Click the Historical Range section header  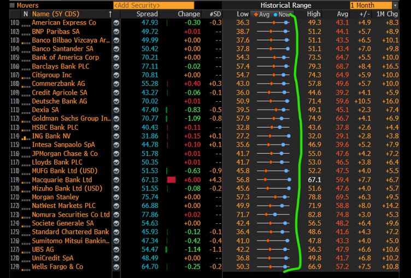pos(285,5)
